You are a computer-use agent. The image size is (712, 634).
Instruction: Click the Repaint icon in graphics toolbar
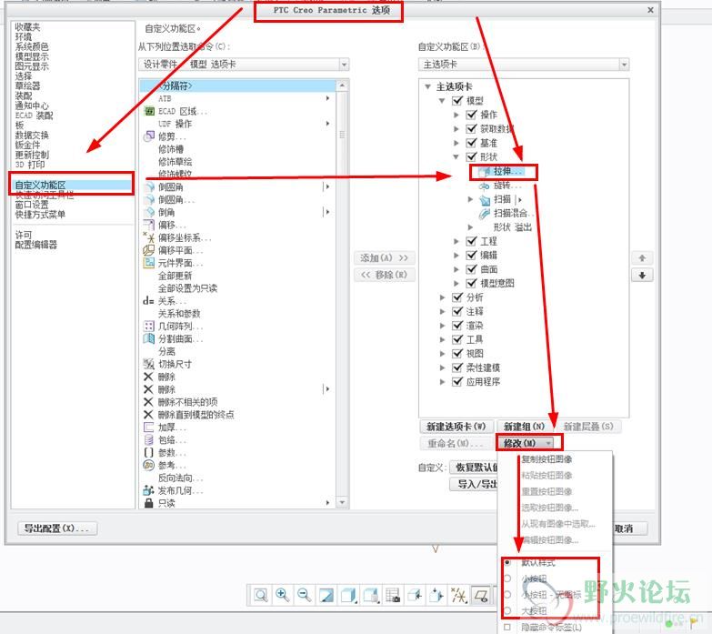(x=326, y=595)
